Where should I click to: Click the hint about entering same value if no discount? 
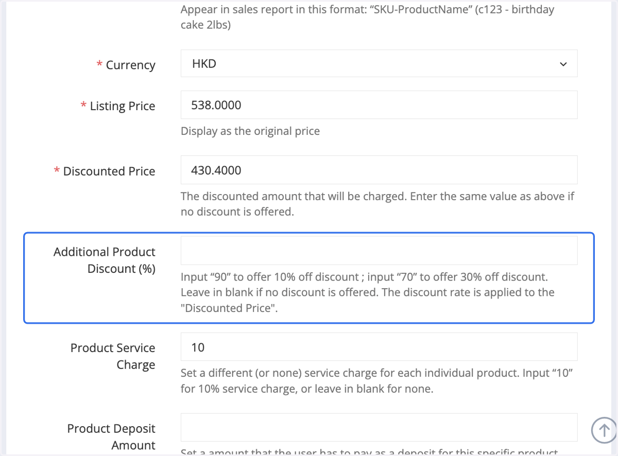[x=377, y=204]
